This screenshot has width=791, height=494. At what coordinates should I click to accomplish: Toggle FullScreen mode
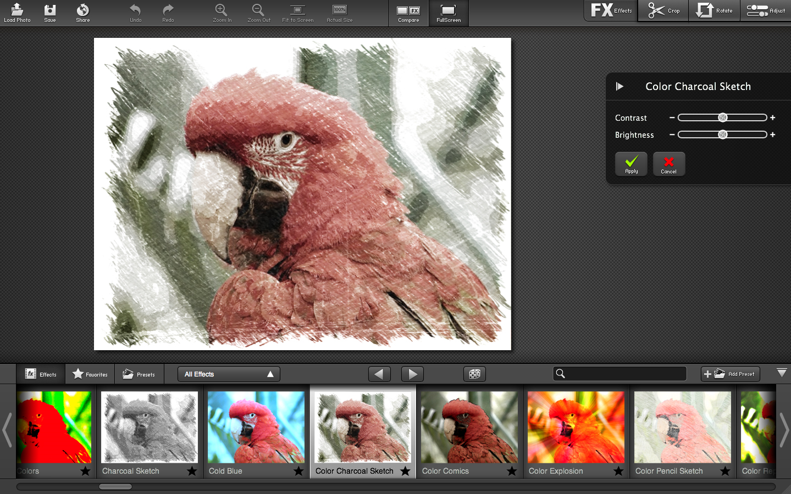tap(449, 13)
